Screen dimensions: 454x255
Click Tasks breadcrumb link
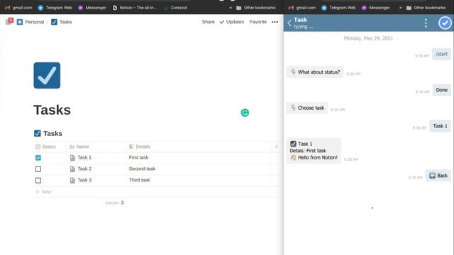click(x=66, y=22)
